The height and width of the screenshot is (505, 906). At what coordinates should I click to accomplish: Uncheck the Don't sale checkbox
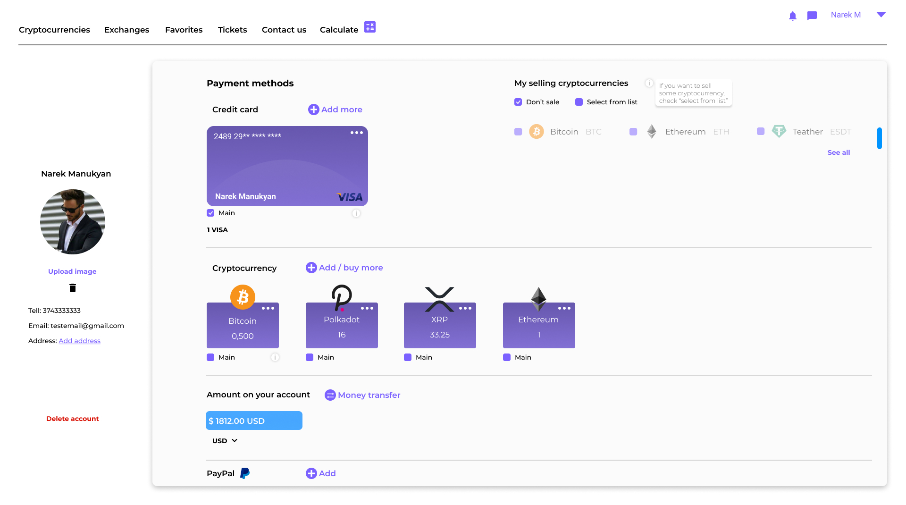click(x=518, y=102)
